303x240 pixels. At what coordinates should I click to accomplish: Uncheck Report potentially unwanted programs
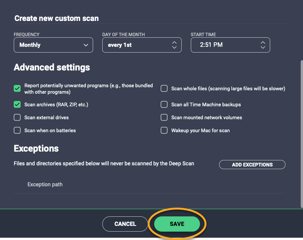17,89
